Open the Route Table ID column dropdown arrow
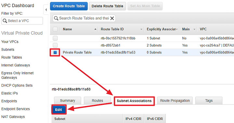Screen dimensions: 234x123 pos(141,29)
